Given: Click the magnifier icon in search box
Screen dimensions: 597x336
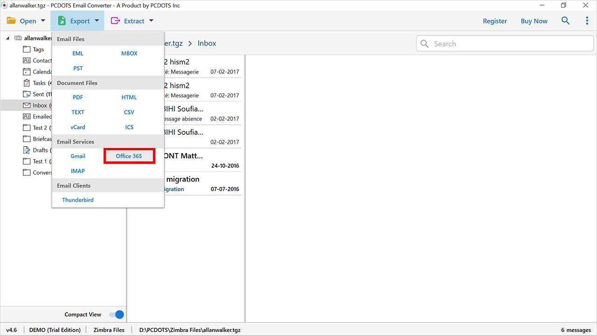Looking at the screenshot, I should (x=424, y=43).
